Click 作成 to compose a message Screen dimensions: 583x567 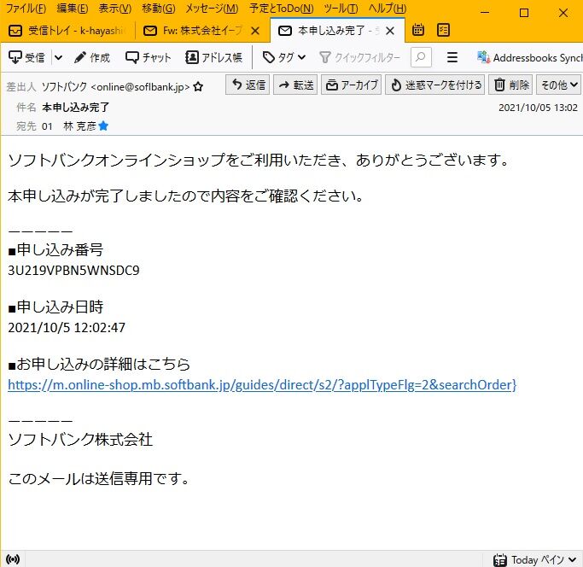(x=92, y=58)
